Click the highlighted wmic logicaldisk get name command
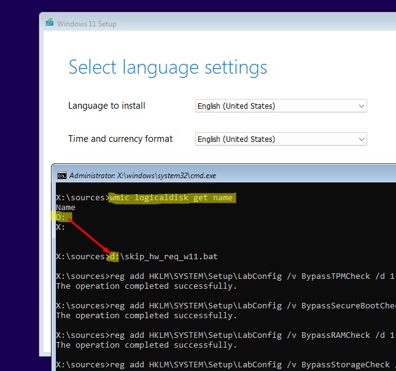The image size is (396, 371). point(171,198)
